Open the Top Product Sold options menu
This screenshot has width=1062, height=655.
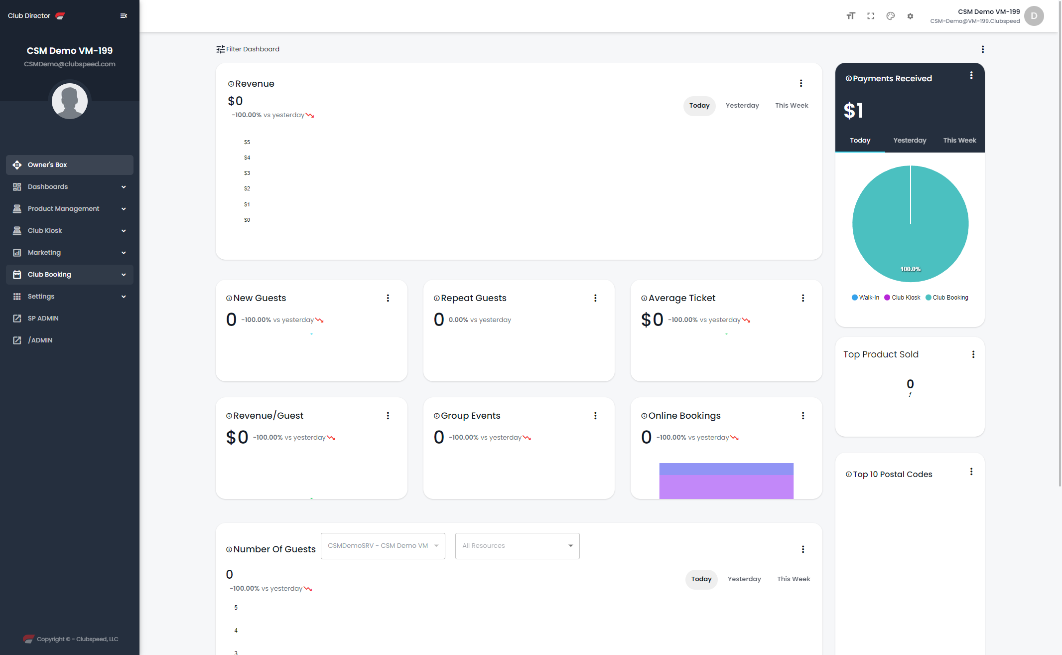[973, 354]
